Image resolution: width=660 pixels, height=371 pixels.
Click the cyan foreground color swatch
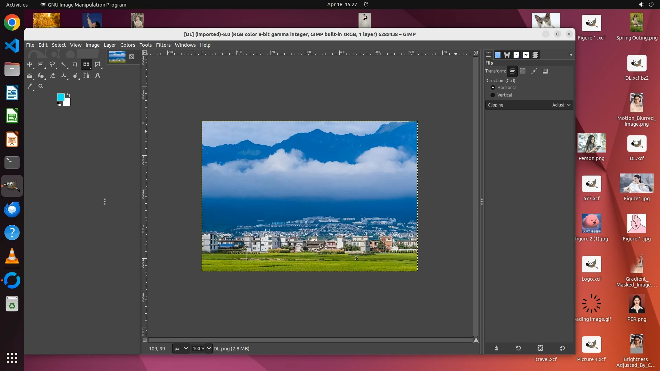point(60,97)
